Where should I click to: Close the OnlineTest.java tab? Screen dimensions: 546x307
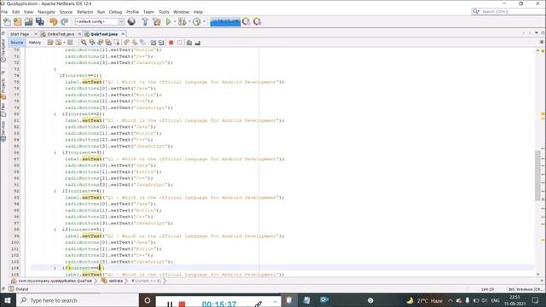pyautogui.click(x=79, y=34)
